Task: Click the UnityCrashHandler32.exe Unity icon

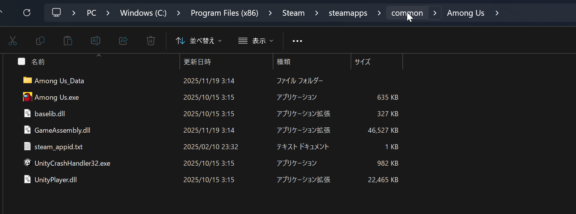Action: [x=27, y=163]
